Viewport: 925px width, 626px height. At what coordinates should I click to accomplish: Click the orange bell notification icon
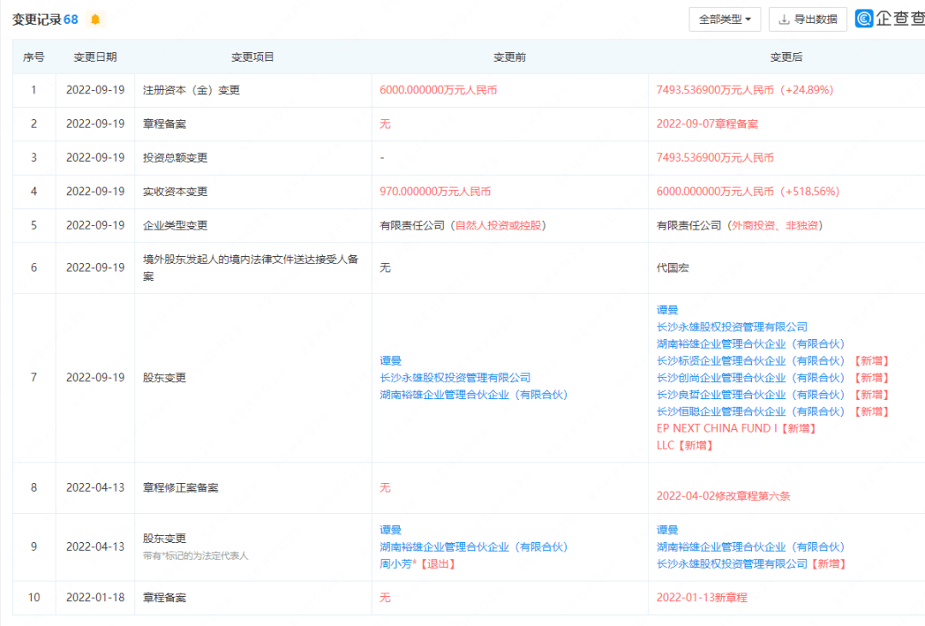pos(95,20)
